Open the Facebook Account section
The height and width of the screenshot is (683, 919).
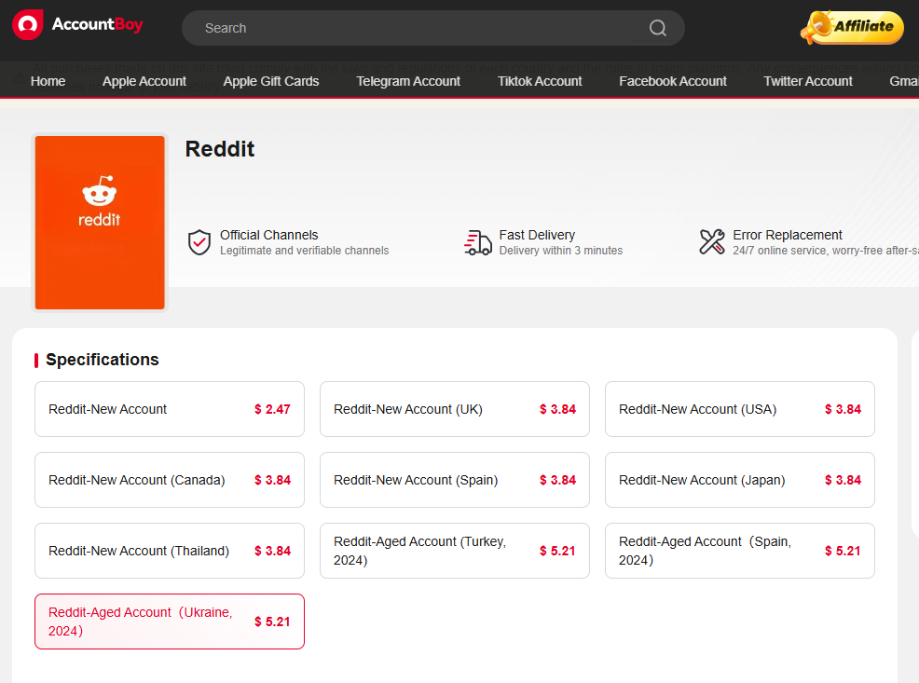(673, 81)
